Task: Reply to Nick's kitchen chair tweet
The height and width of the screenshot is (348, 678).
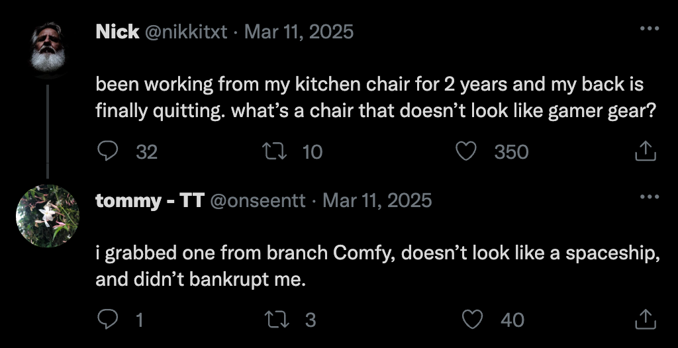Action: [107, 152]
